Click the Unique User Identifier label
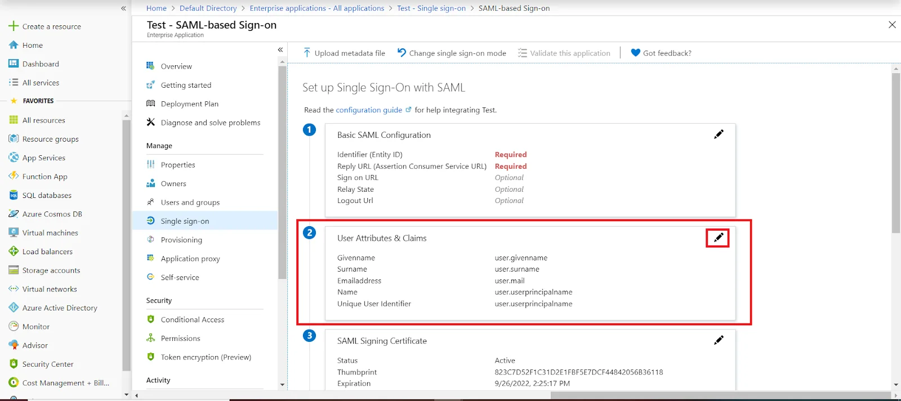This screenshot has height=401, width=901. click(x=374, y=304)
